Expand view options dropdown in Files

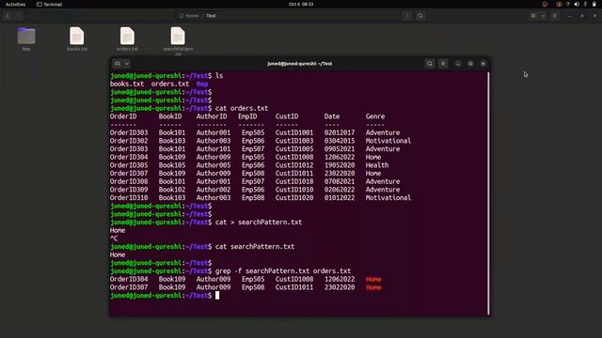click(543, 16)
